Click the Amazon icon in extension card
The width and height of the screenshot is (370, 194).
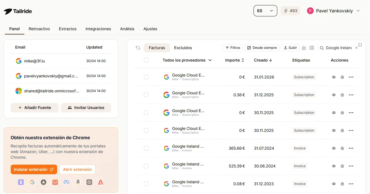(x=78, y=182)
